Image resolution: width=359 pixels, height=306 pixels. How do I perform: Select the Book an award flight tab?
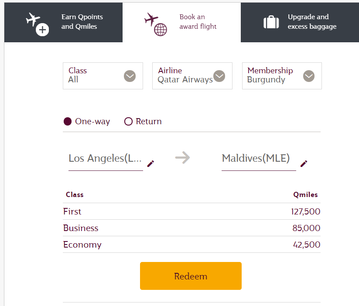pyautogui.click(x=181, y=22)
